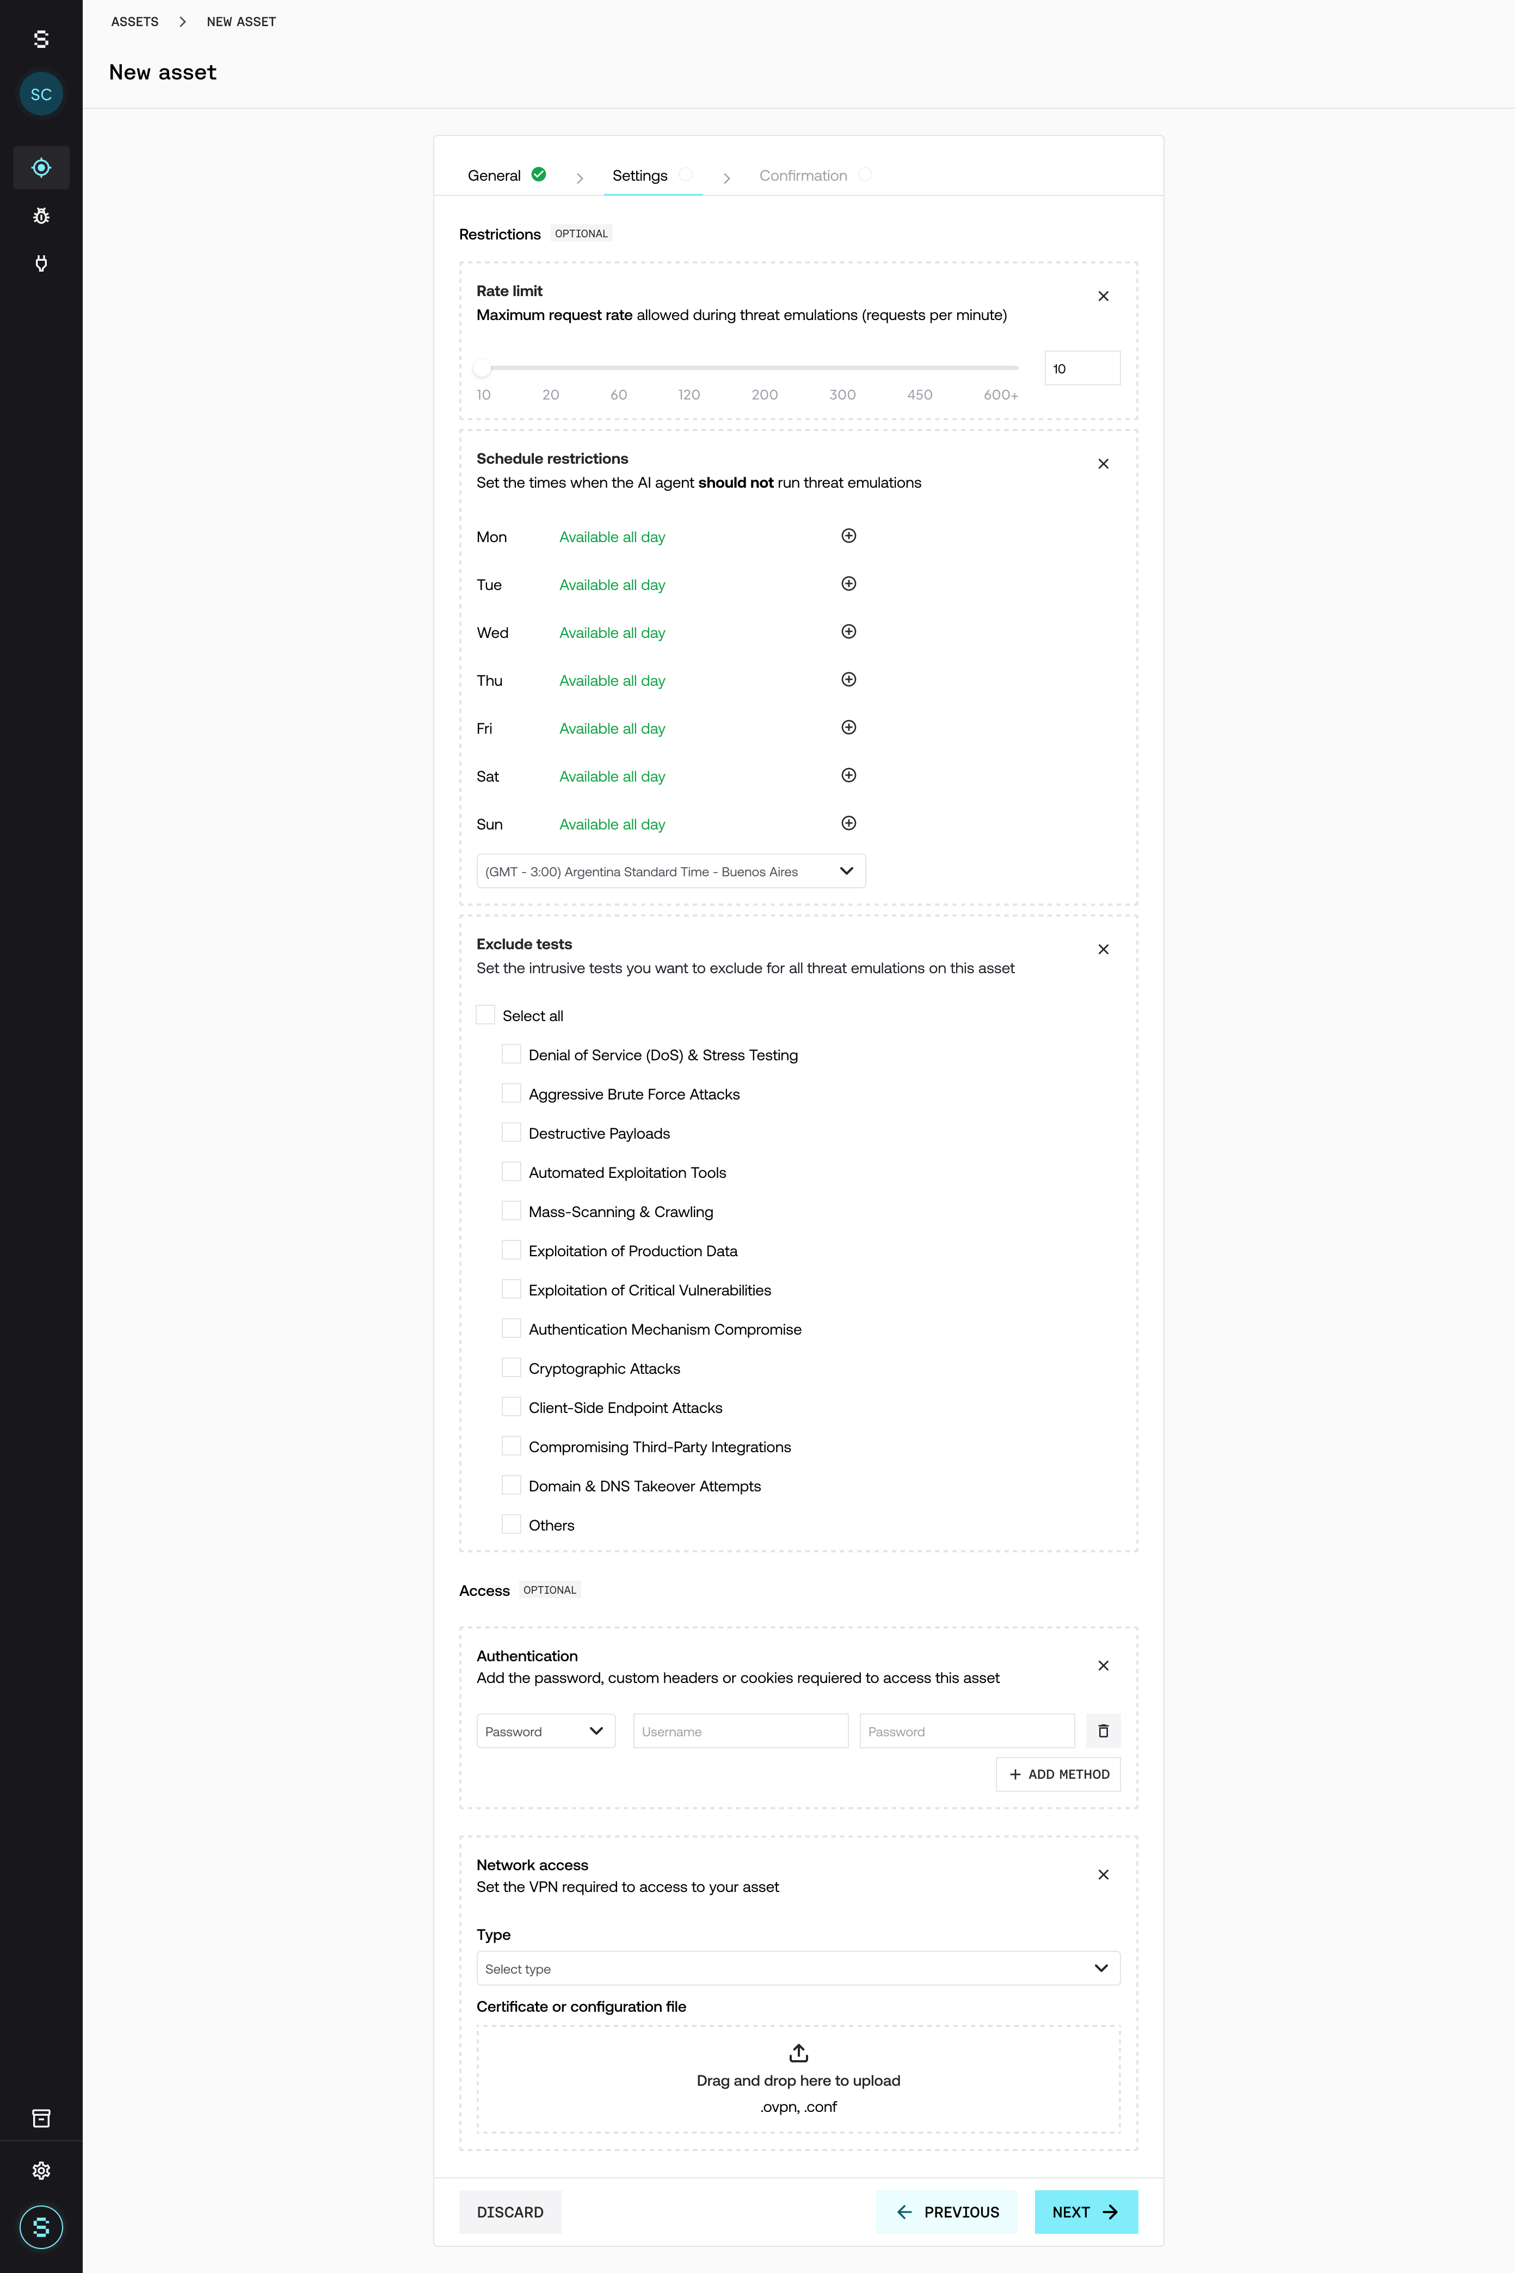This screenshot has height=2273, width=1515.
Task: Click the plug integrations sidebar icon
Action: [41, 263]
